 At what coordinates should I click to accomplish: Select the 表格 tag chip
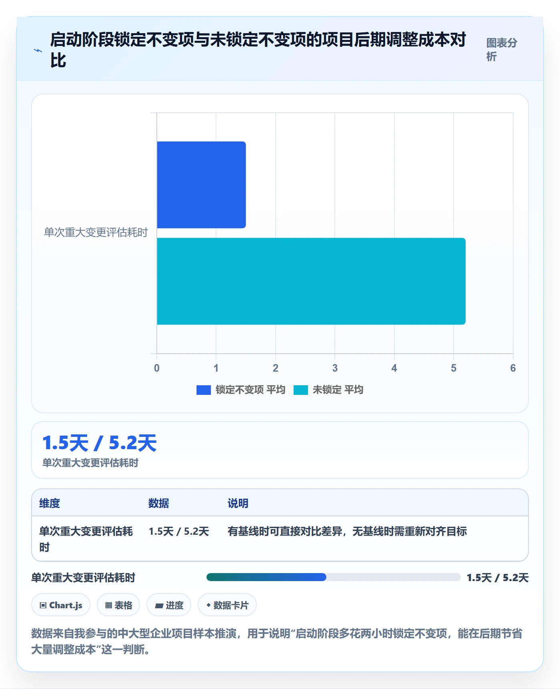118,605
